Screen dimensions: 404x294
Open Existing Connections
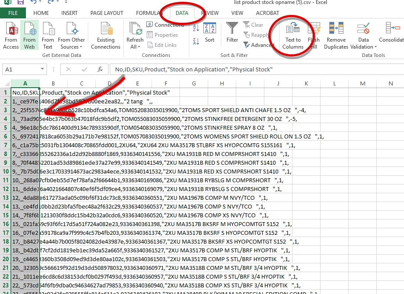click(106, 35)
